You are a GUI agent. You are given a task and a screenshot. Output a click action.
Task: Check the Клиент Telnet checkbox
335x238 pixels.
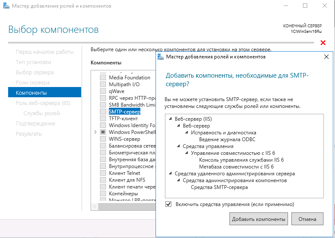(103, 173)
